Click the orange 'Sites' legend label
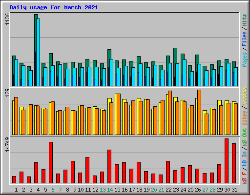 (245, 118)
